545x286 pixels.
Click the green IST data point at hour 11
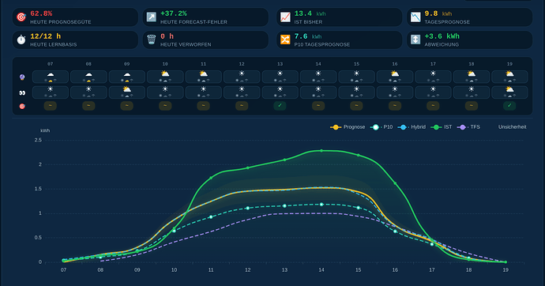coord(211,178)
